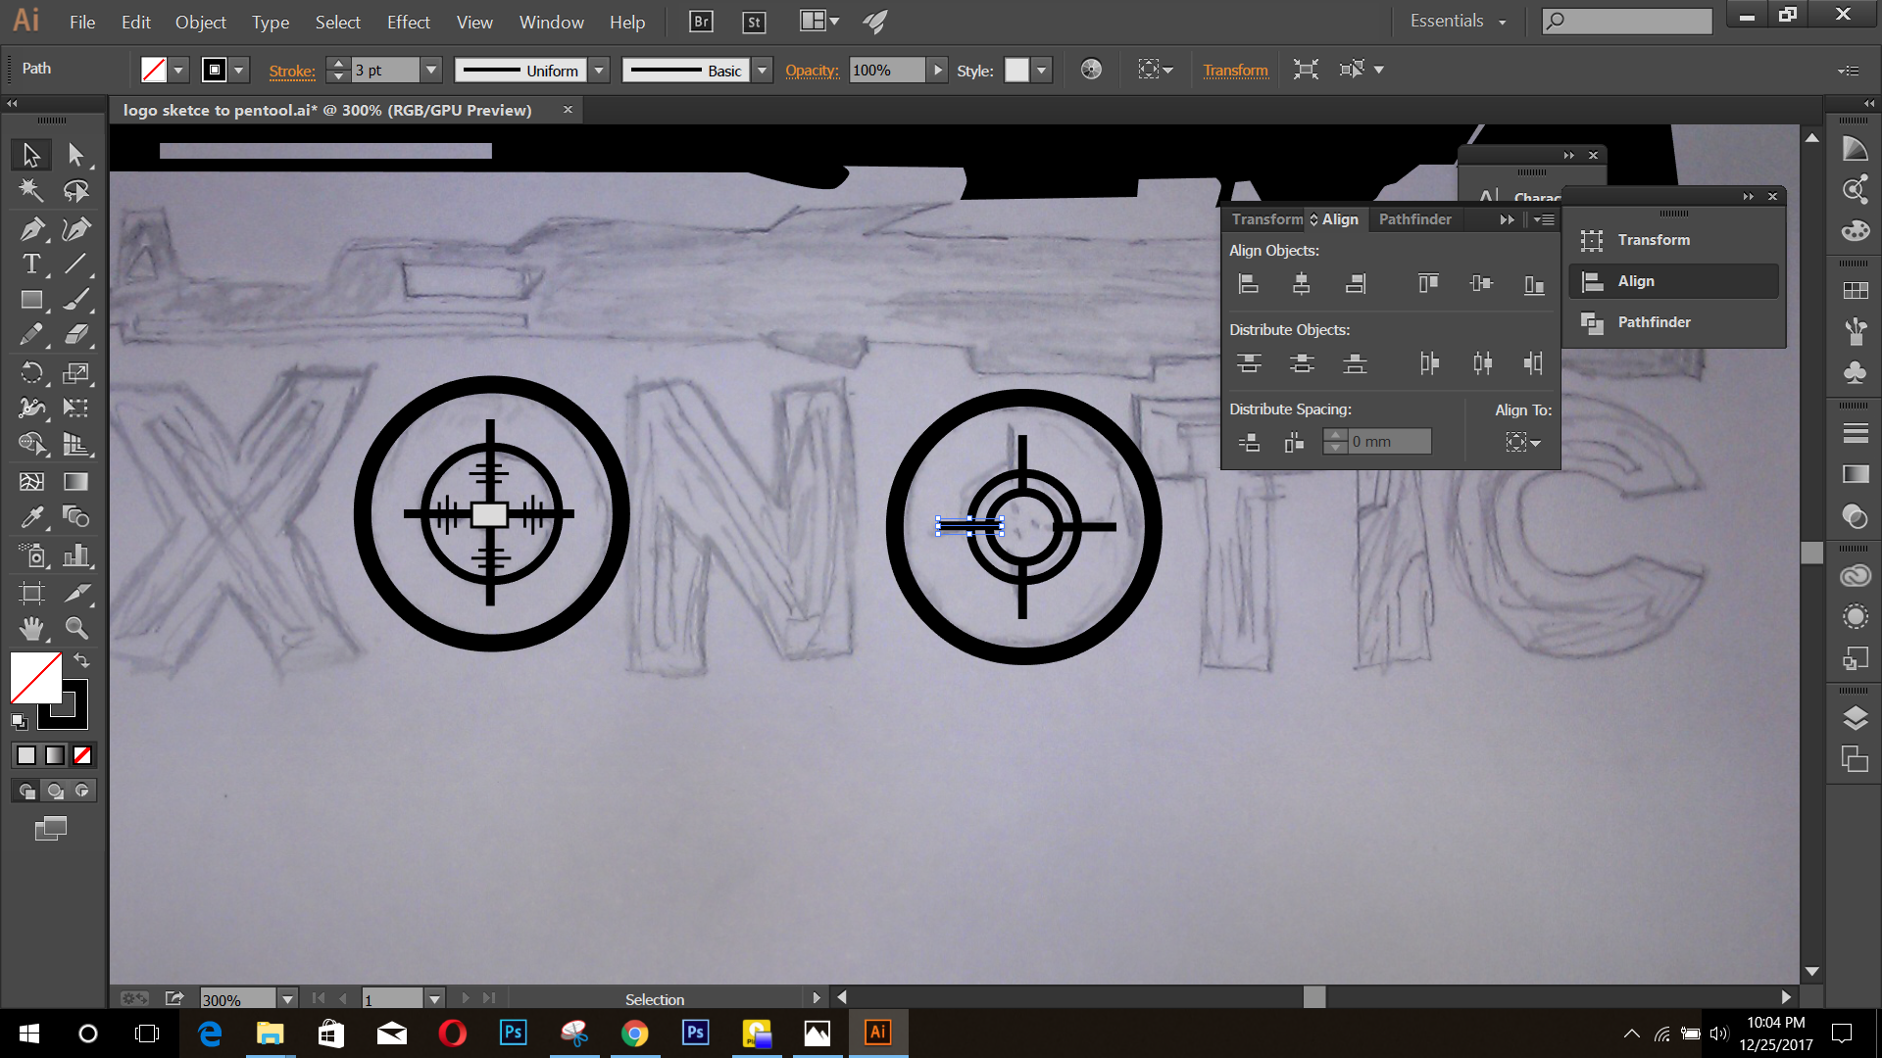Click Vertical Align Bottom in Align panel
1882x1058 pixels.
(1534, 284)
